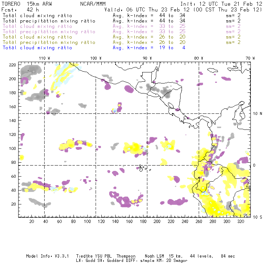Image resolution: width=264 pixels, height=264 pixels.
Task: Select the 'Fcst: 42 h' forecast hour text
Action: (20, 10)
